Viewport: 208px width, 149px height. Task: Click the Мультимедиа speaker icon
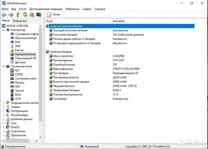coord(8,115)
